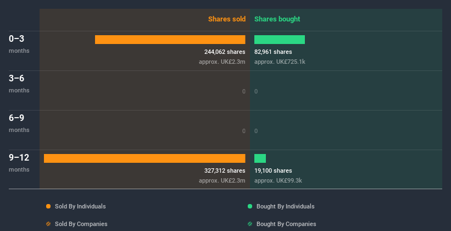This screenshot has width=451, height=231.
Task: Click the orange 0–3 months shares sold bar
Action: pos(170,40)
